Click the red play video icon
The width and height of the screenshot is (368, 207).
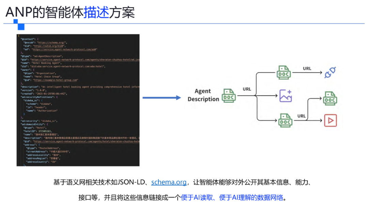point(331,121)
